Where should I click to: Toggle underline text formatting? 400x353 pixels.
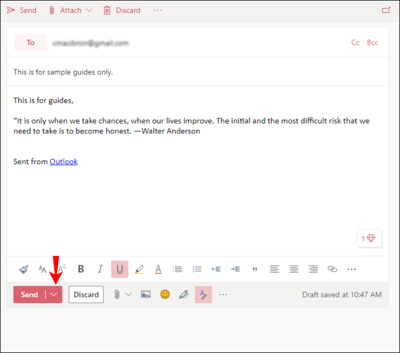click(x=119, y=269)
